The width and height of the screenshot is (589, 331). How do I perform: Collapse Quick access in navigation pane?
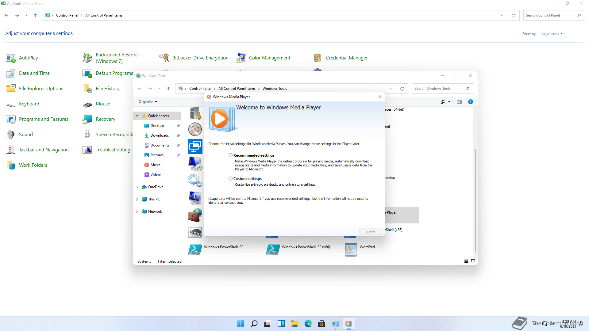pos(137,116)
